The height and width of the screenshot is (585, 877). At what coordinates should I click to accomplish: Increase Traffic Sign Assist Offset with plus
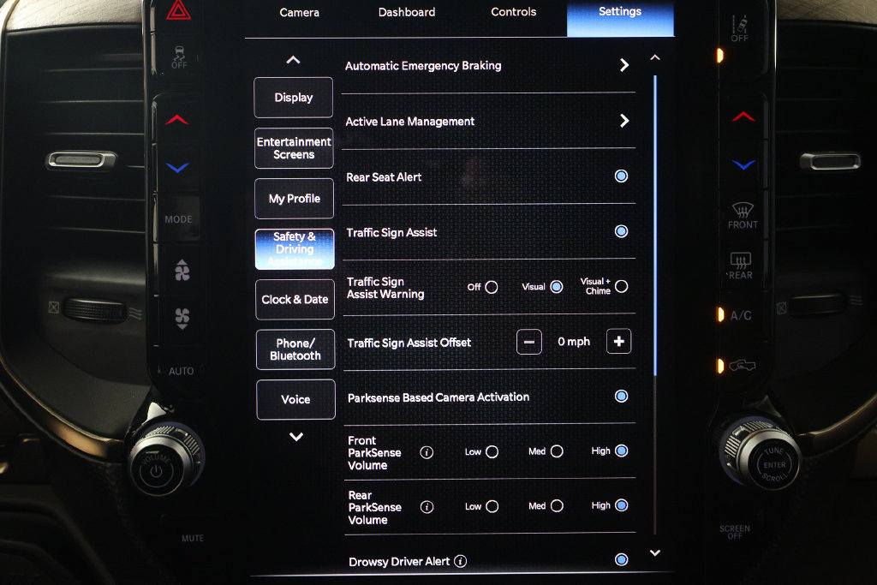coord(618,341)
